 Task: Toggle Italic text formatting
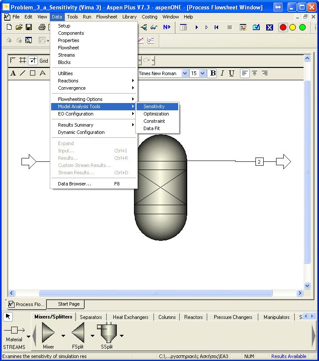[x=222, y=73]
